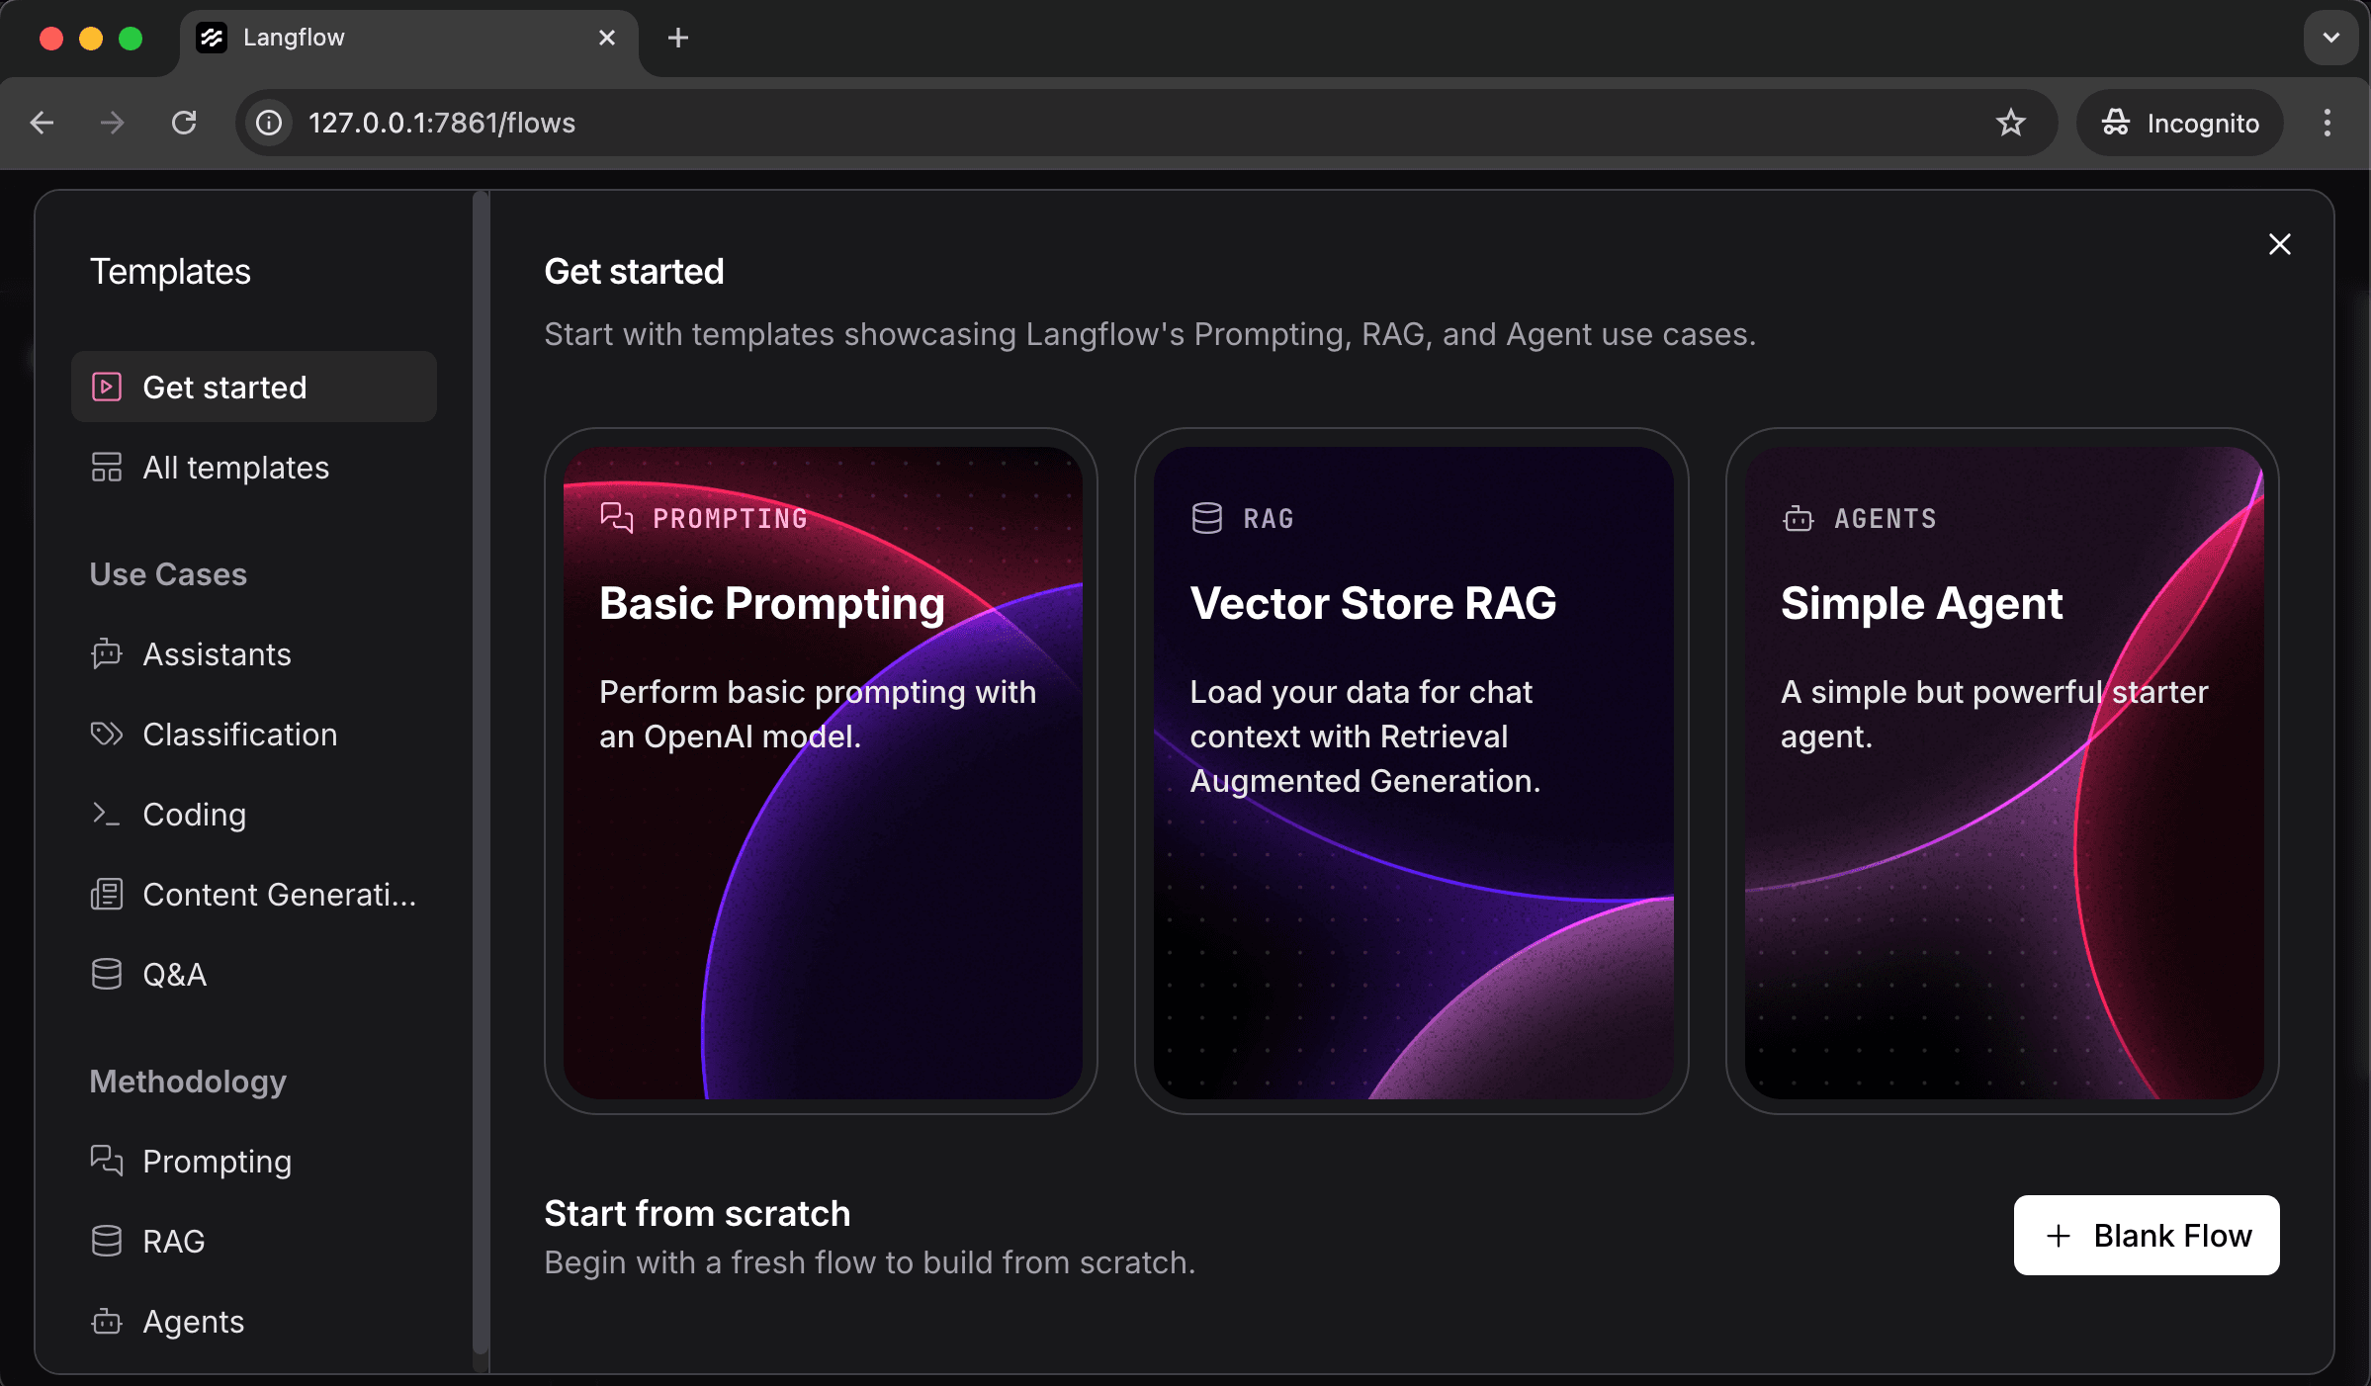Viewport: 2371px width, 1386px height.
Task: Open the Chrome three-dot menu
Action: (2327, 123)
